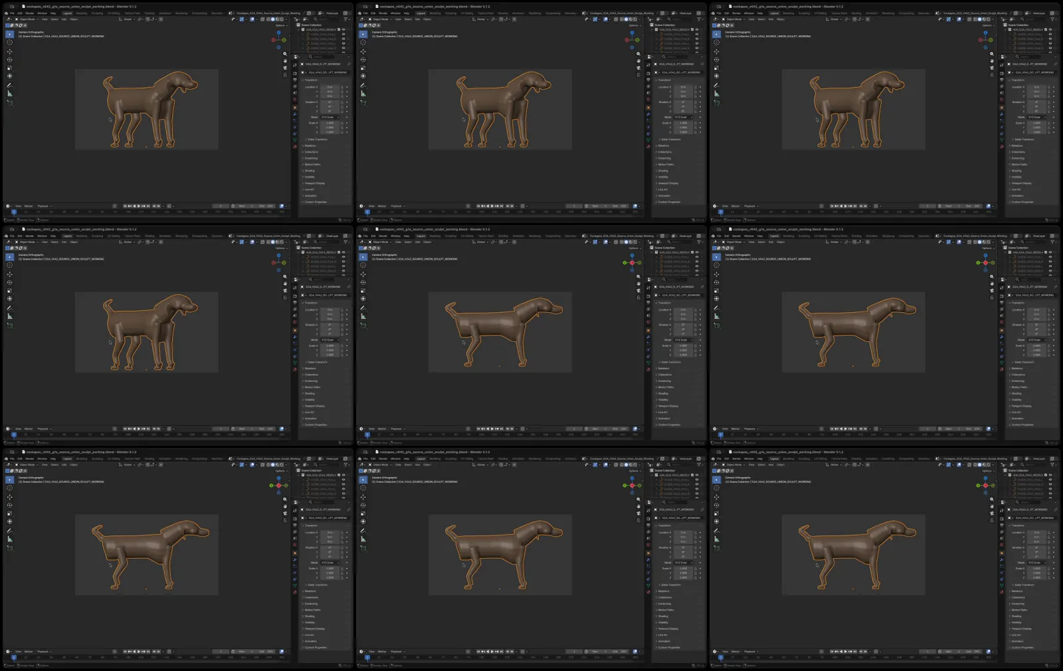Expand Custom Properties panel in bottom-left window

pyautogui.click(x=316, y=647)
